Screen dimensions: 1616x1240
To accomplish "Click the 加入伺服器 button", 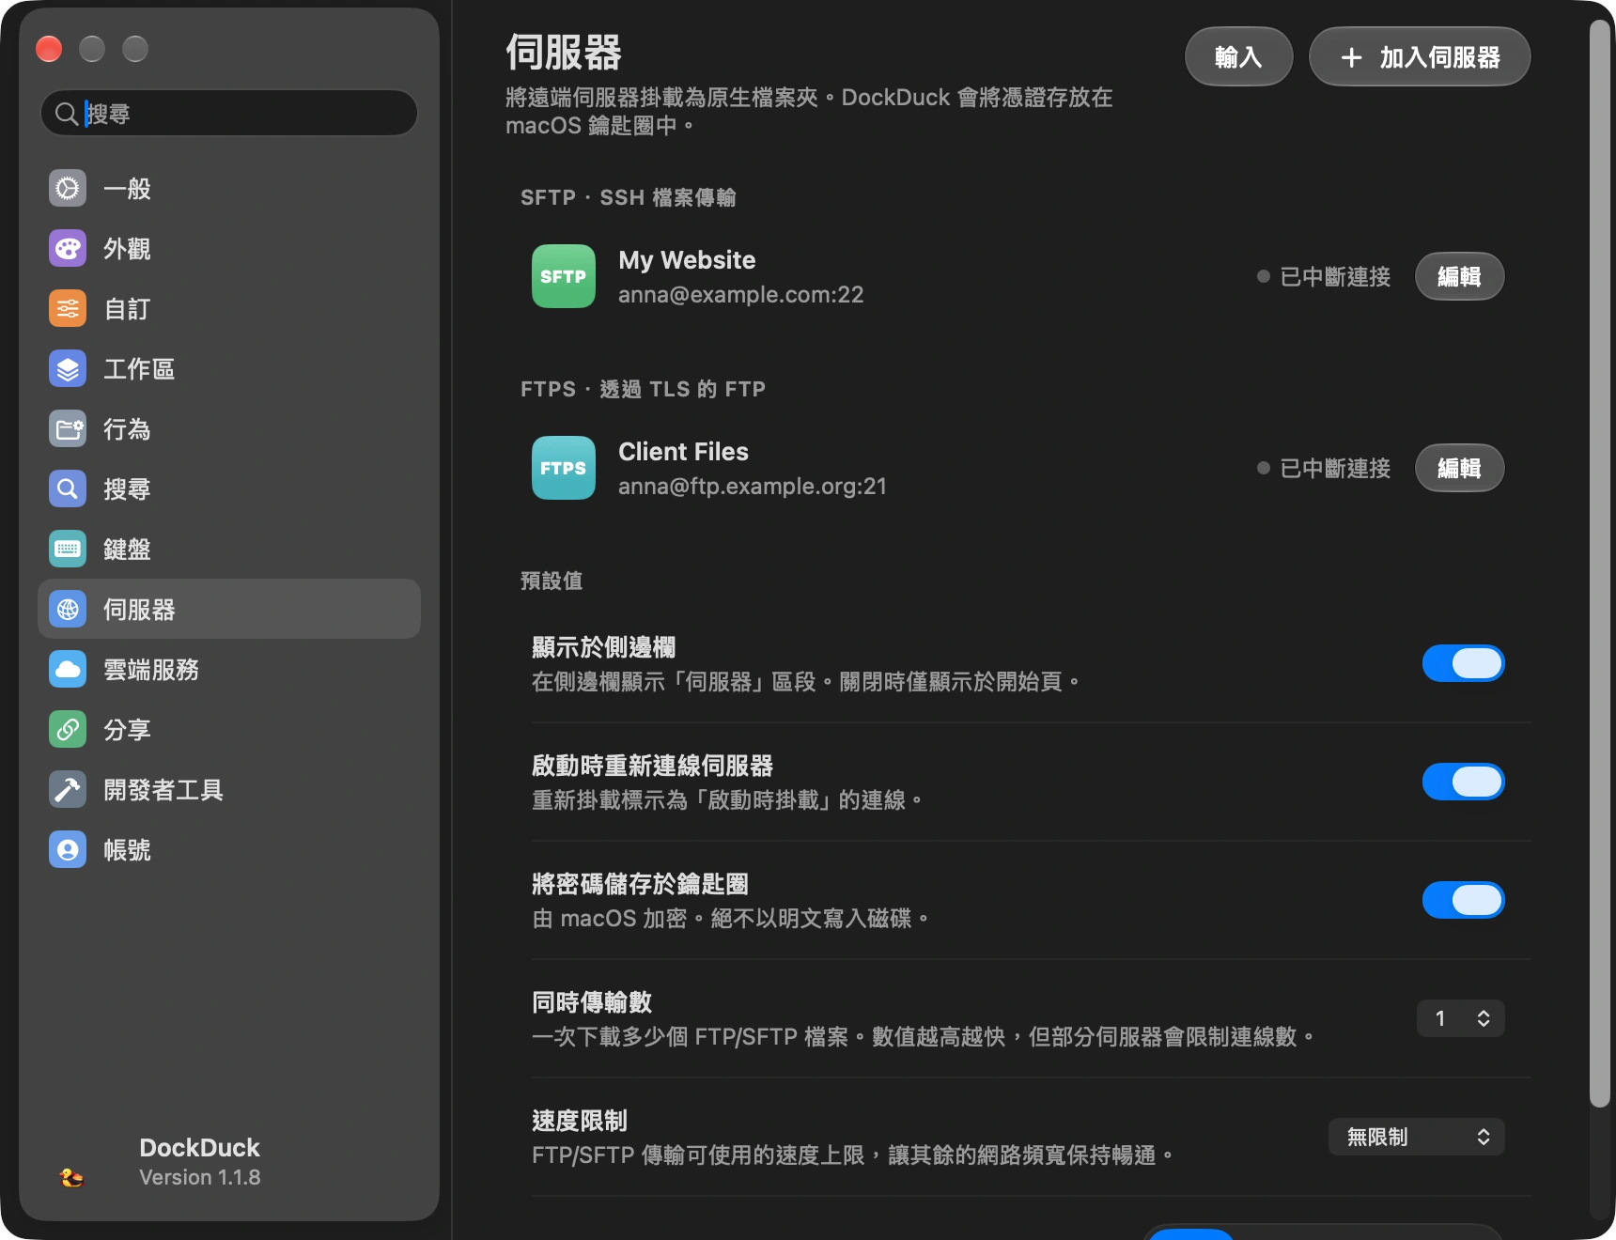I will pyautogui.click(x=1420, y=57).
